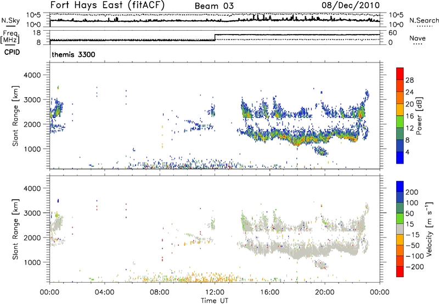Click 'Slant Range [km]' label of velocity panel
Screen dimensions: 439x304
coord(15,229)
